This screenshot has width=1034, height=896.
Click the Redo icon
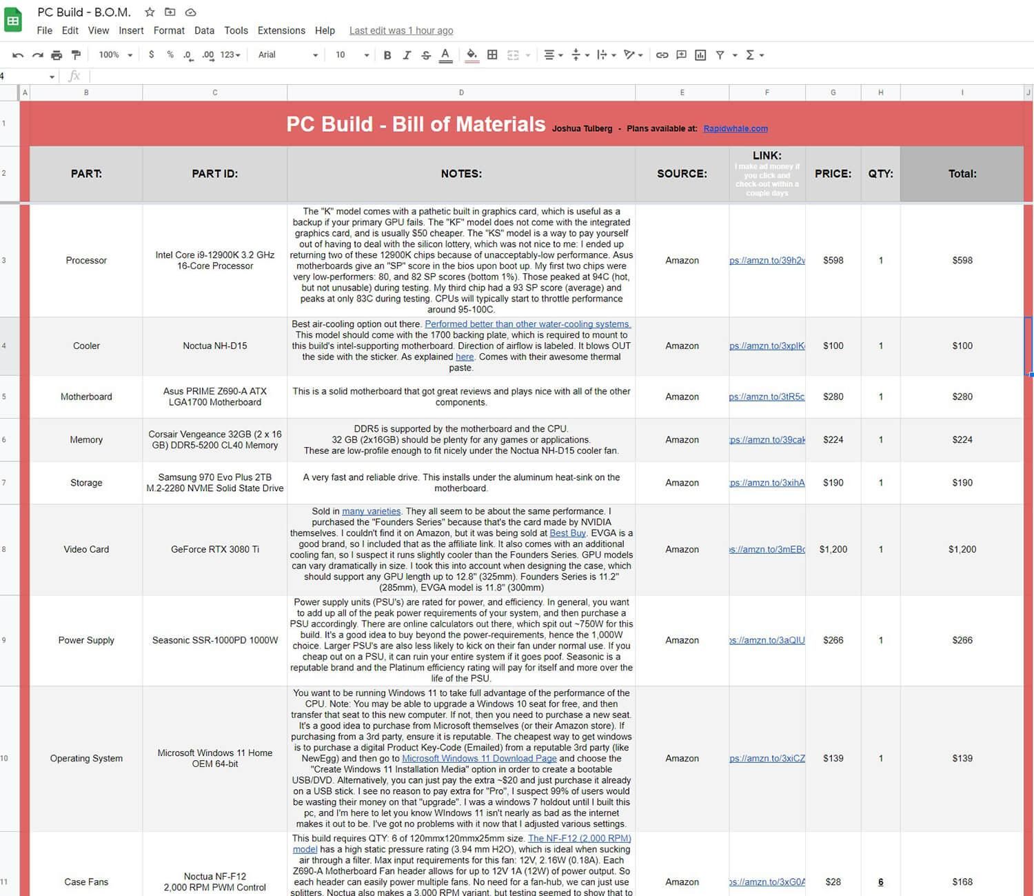37,55
